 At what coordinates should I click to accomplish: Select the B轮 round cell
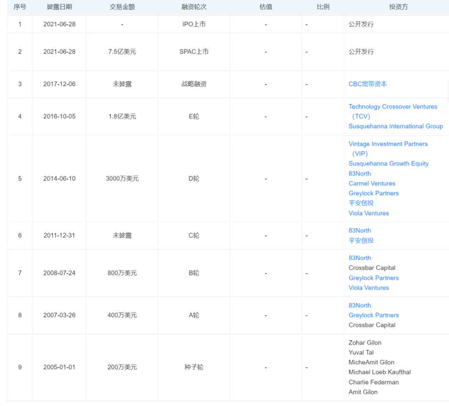(194, 273)
